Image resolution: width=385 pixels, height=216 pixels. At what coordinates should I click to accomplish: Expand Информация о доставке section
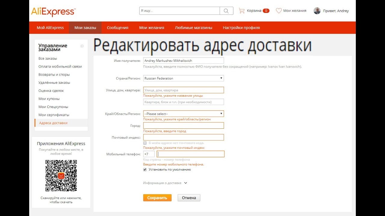point(165,183)
